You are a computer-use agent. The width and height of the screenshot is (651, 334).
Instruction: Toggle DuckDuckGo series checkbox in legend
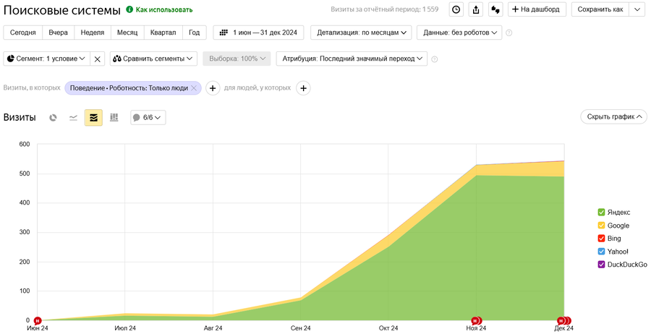[601, 265]
